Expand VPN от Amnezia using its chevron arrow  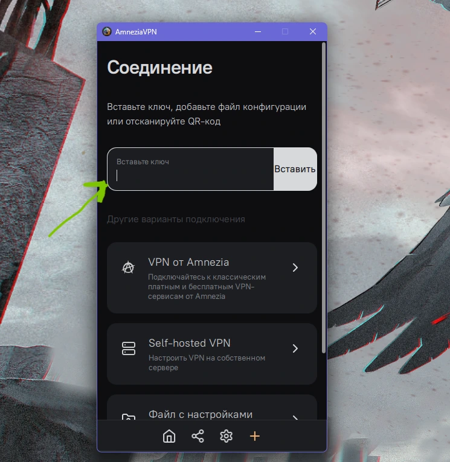point(295,268)
